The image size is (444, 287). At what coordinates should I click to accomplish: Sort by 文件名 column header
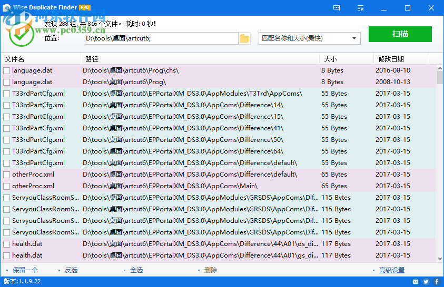point(41,59)
